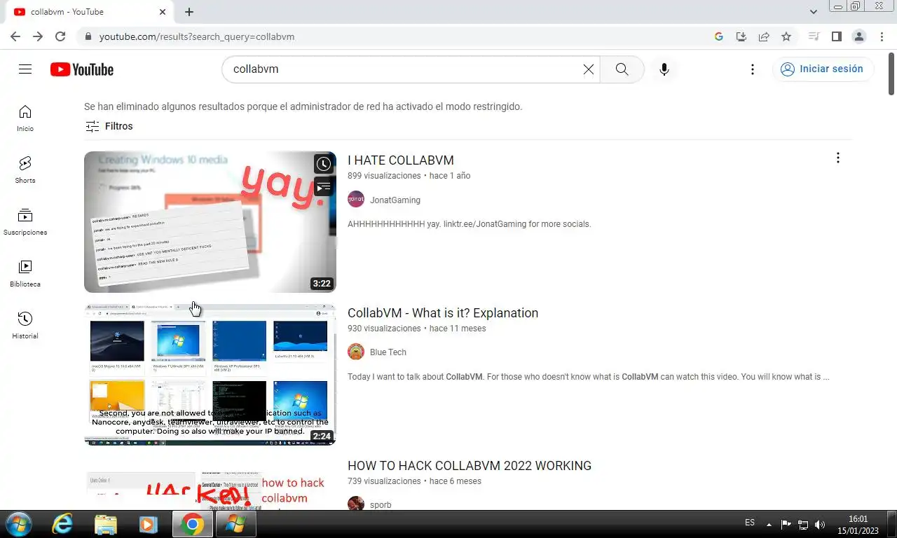Show hidden tray icons arrow
The height and width of the screenshot is (538, 897).
click(x=769, y=524)
